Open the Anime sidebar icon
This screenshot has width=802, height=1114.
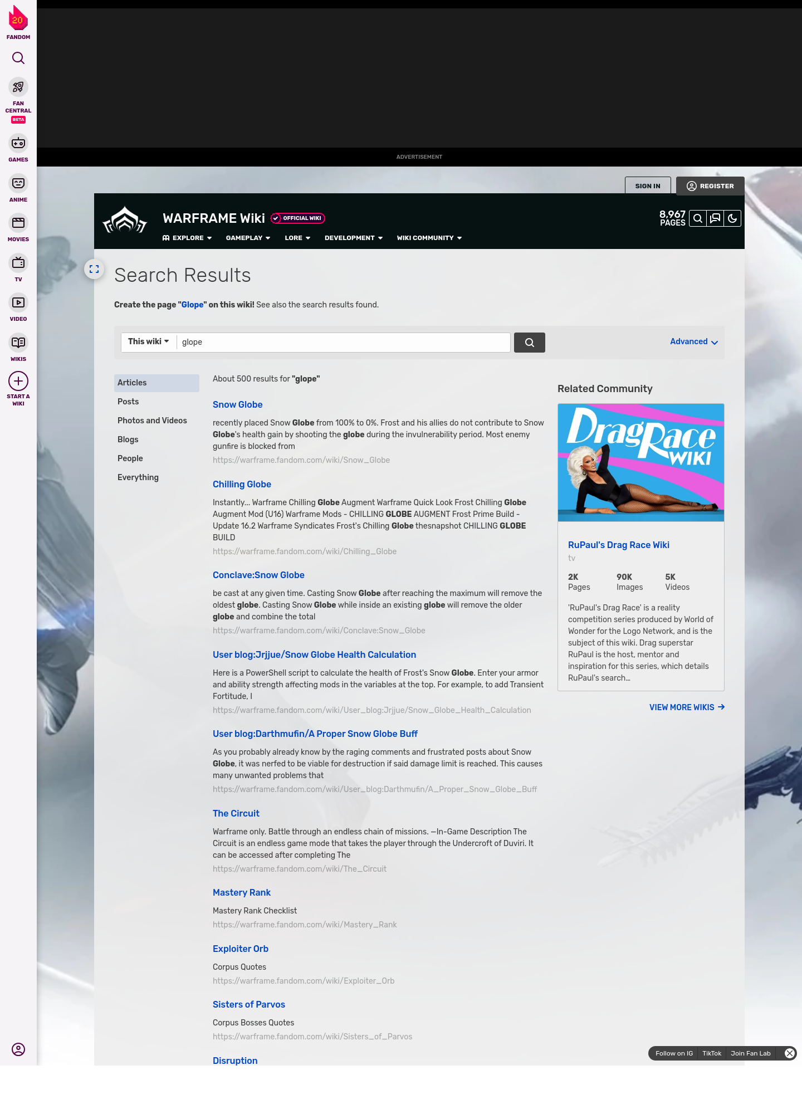point(18,183)
